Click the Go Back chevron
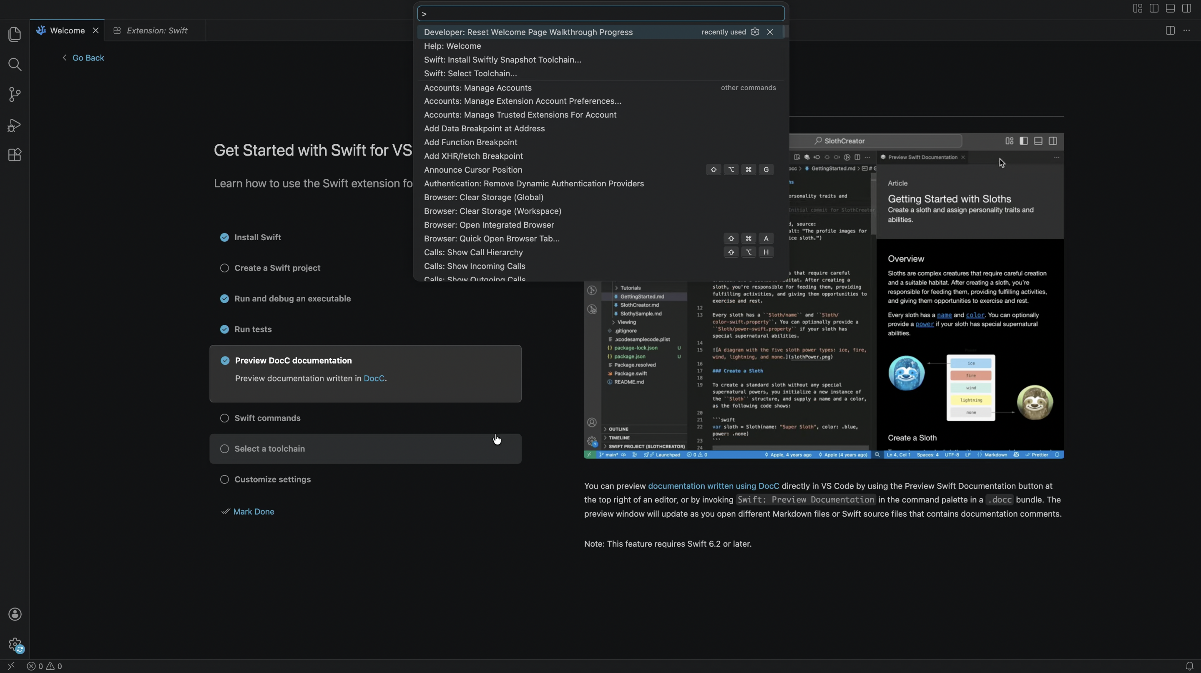Viewport: 1201px width, 673px height. [64, 57]
